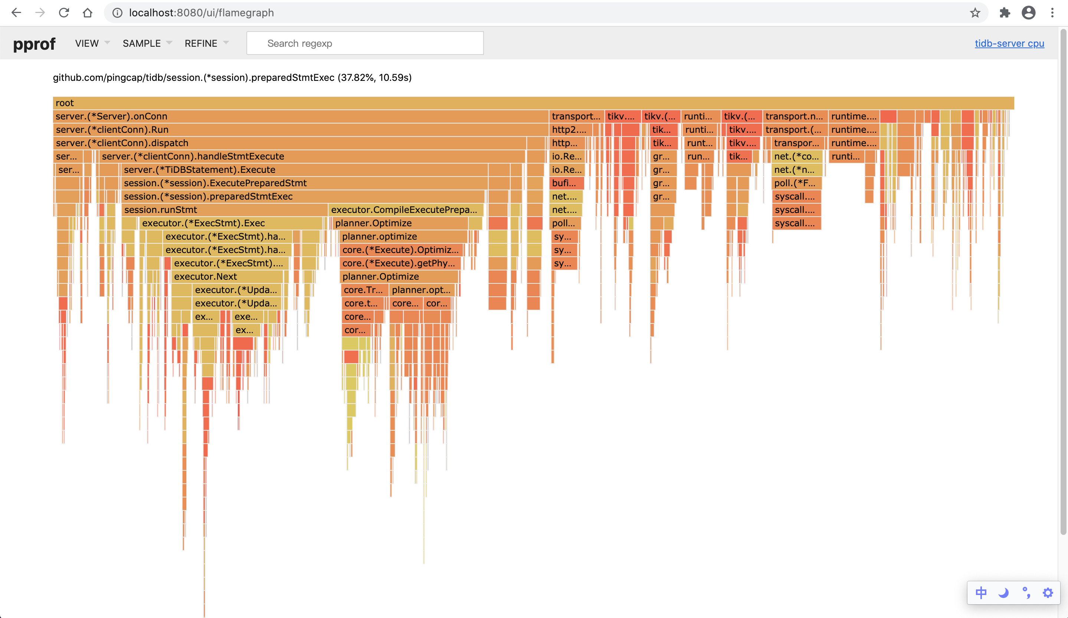The width and height of the screenshot is (1068, 618).
Task: Select the bufi... frame
Action: coord(567,183)
